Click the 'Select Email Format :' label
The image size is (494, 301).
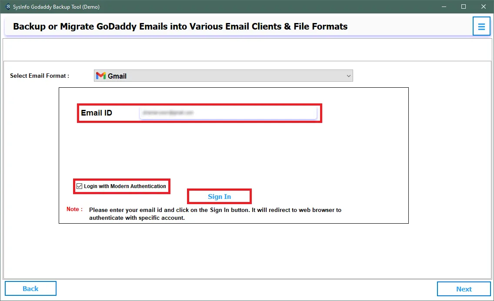[40, 76]
